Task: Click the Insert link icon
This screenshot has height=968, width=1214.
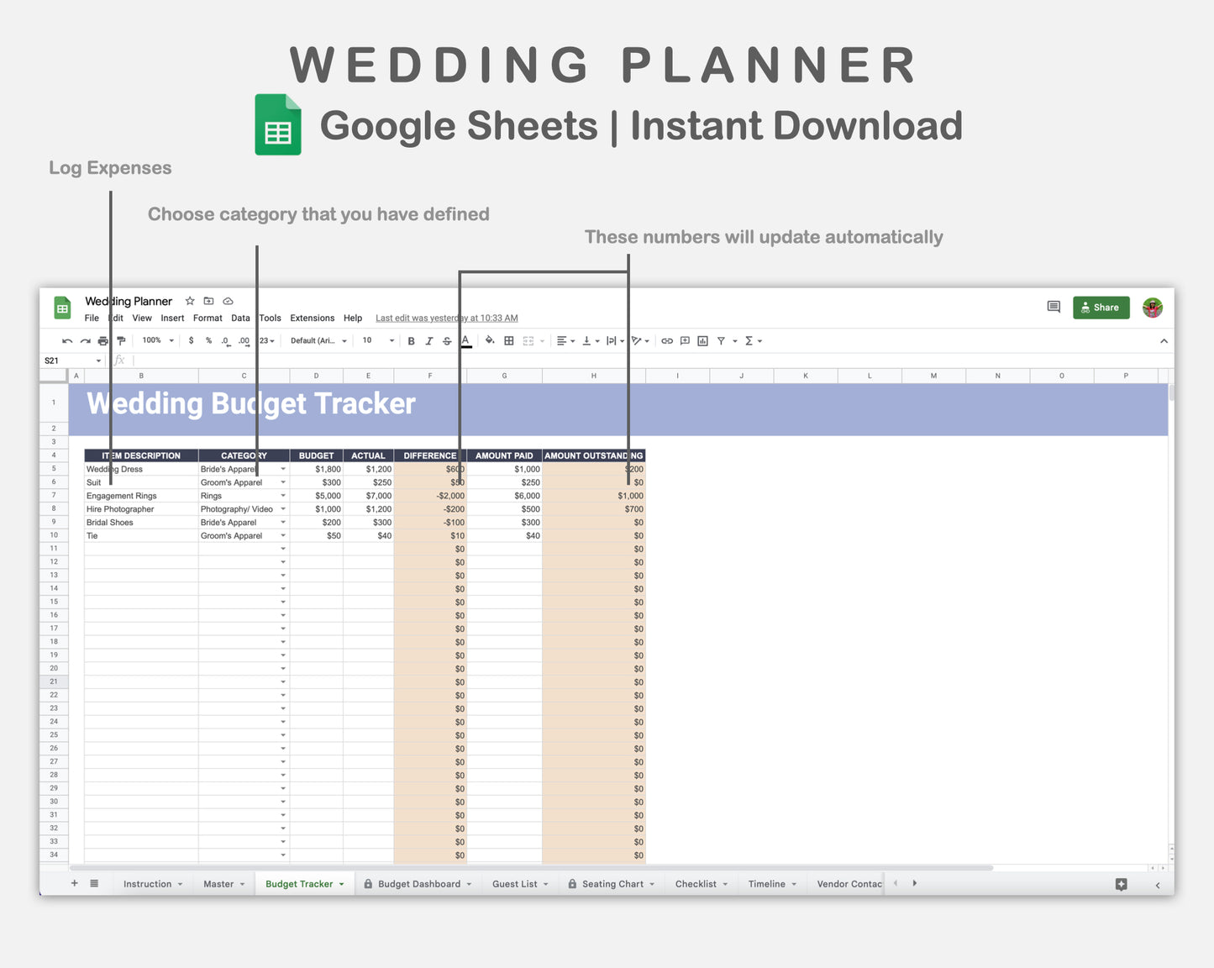Action: pos(666,340)
